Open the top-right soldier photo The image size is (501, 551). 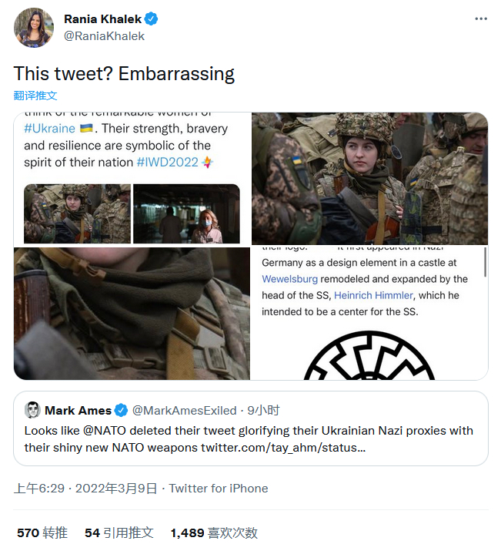[x=369, y=179]
